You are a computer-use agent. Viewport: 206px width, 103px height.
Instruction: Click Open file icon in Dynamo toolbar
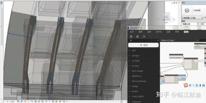137,36
